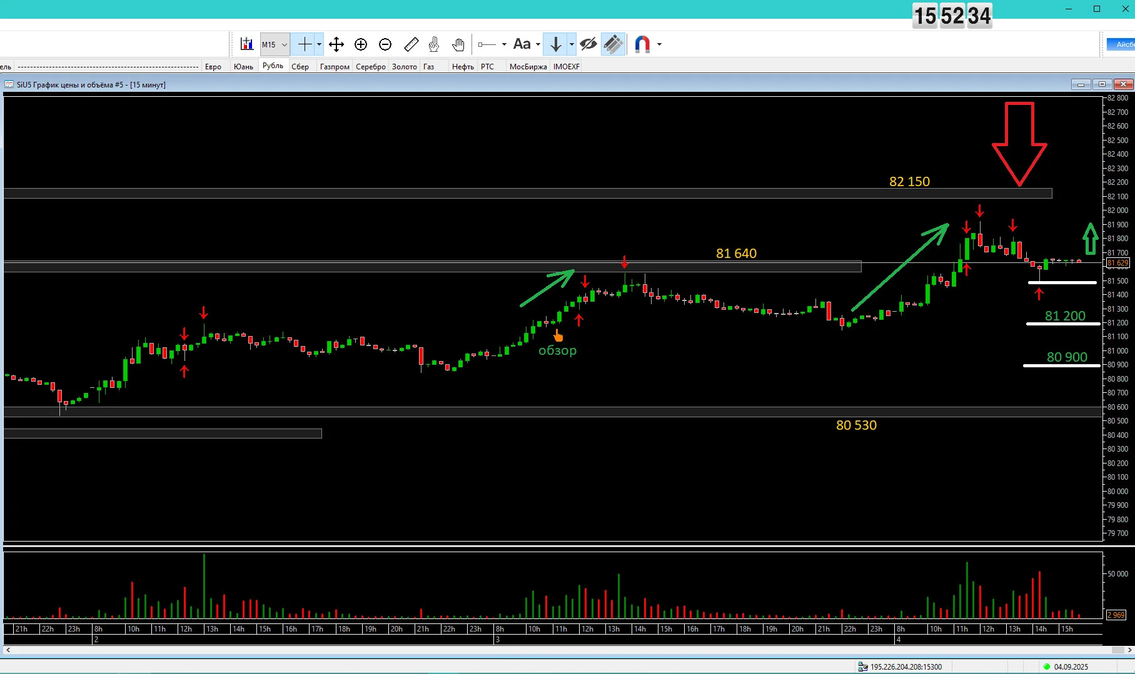Click the down arrow marker tool

(555, 44)
